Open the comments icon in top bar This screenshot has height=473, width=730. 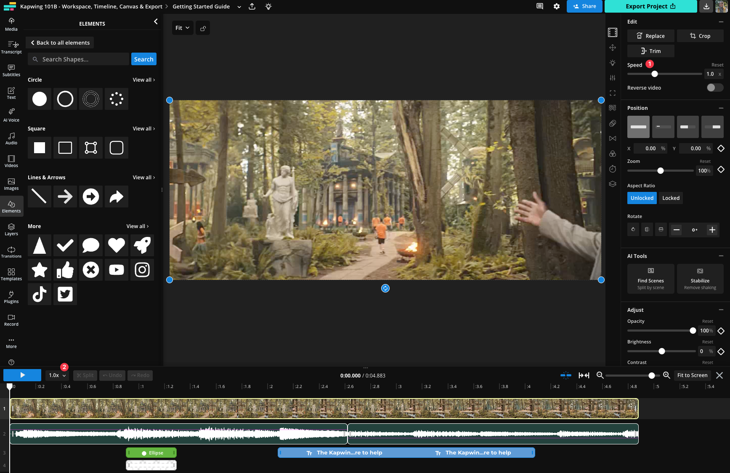click(x=540, y=6)
